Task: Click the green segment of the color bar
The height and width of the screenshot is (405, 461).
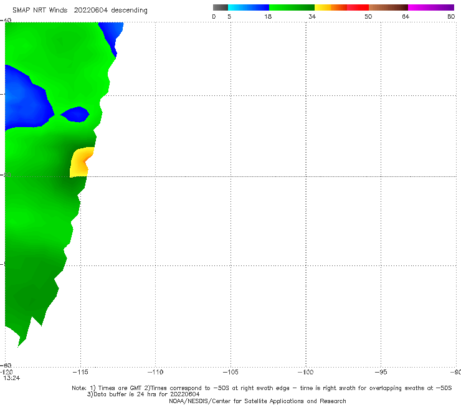Action: 292,7
